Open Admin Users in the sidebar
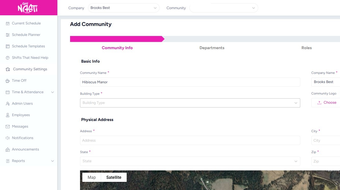The image size is (340, 190). click(22, 103)
